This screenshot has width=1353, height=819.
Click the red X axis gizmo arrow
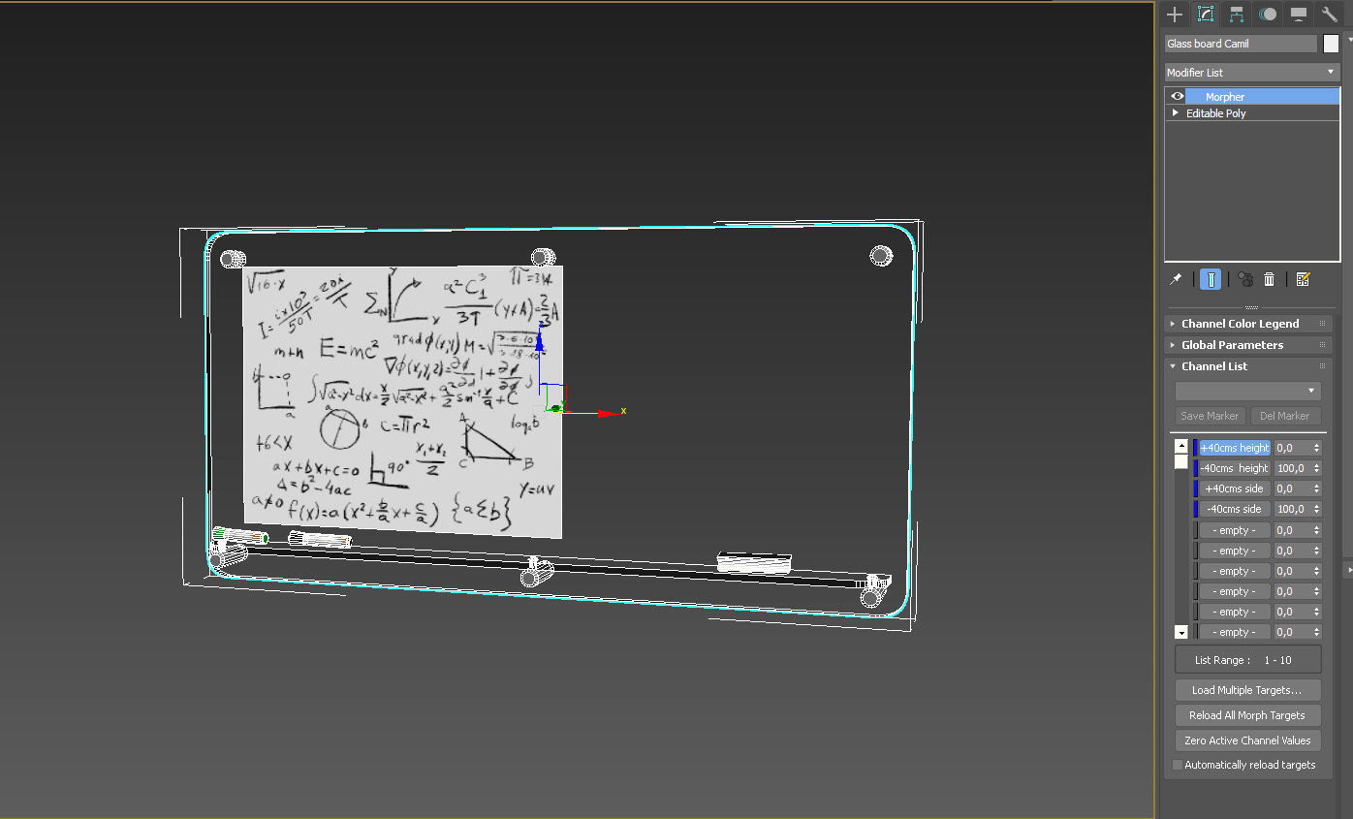coord(607,413)
